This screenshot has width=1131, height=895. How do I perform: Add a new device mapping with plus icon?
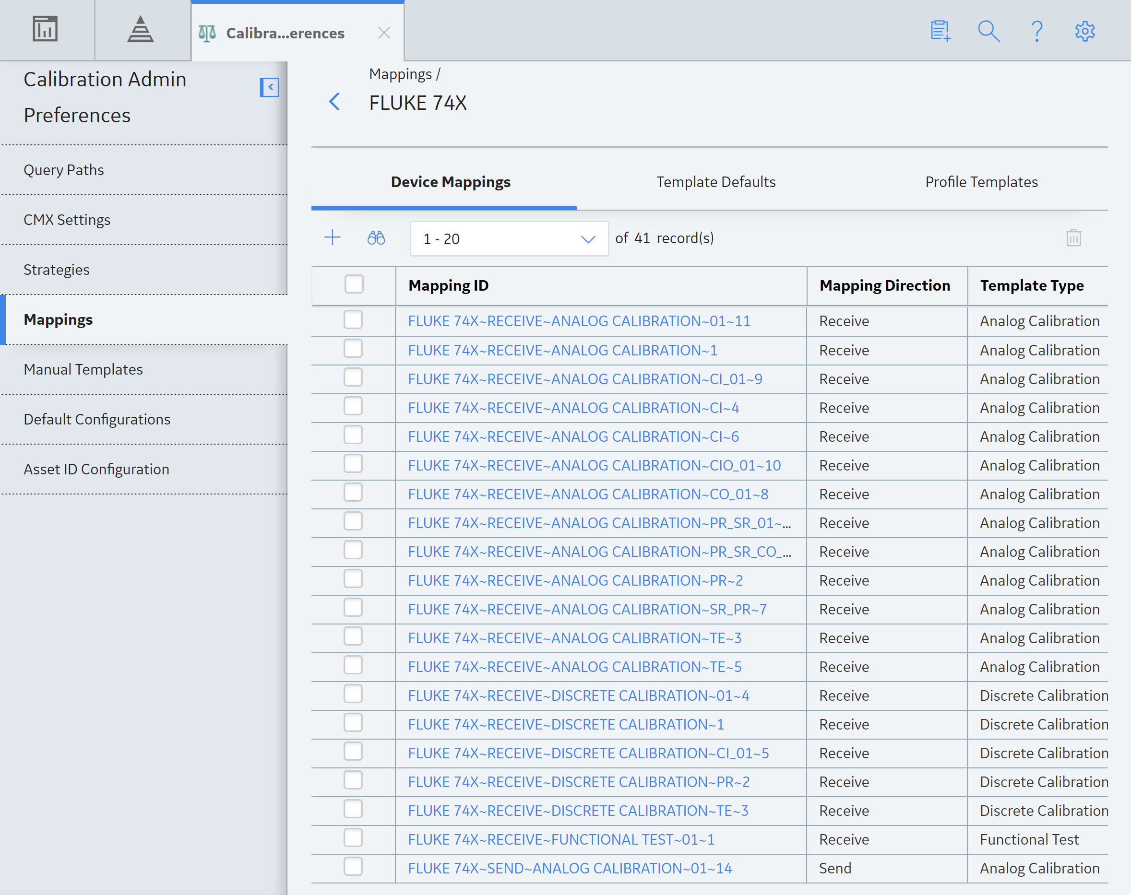[x=332, y=238]
